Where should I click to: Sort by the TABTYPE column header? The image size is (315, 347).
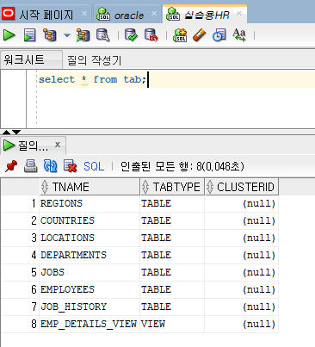pyautogui.click(x=172, y=187)
